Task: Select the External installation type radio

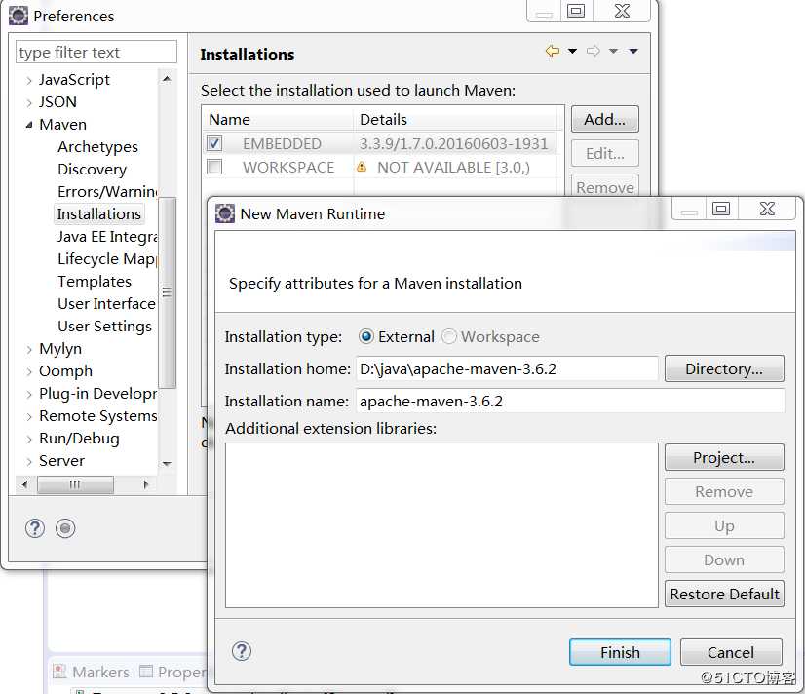Action: [x=366, y=336]
